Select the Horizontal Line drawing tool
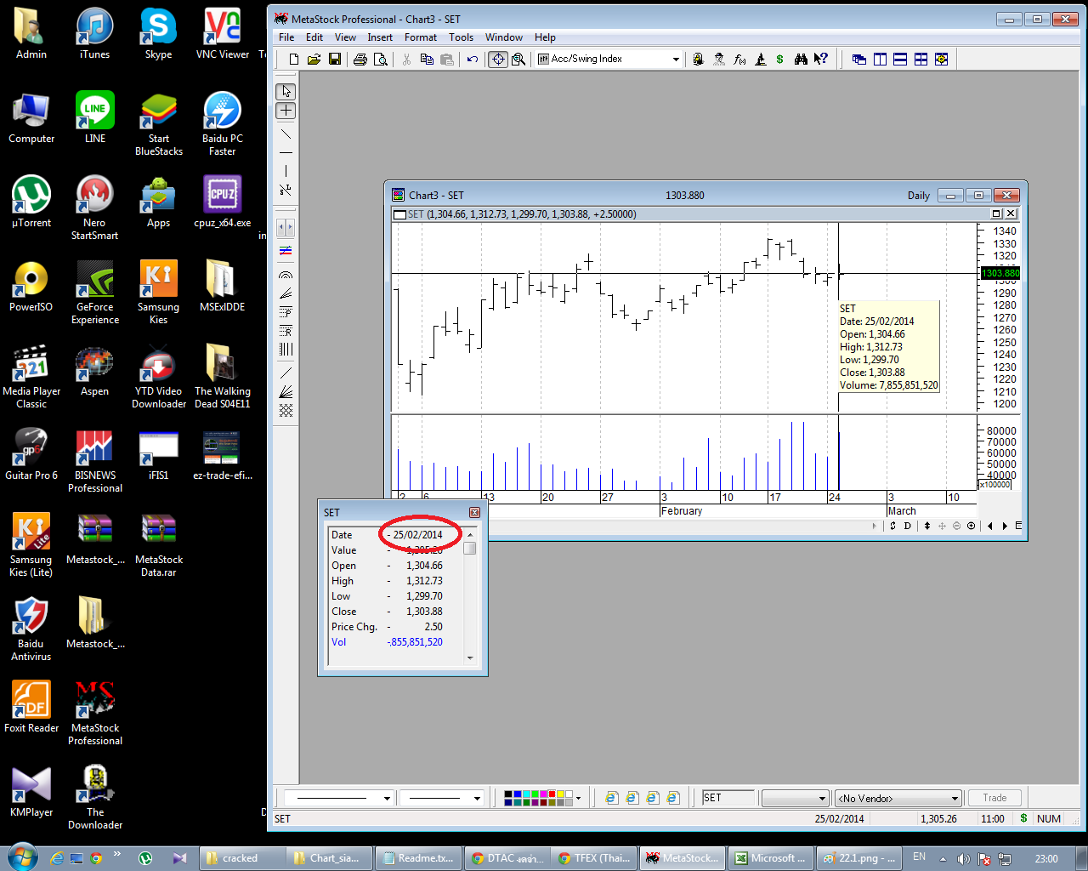 point(286,153)
